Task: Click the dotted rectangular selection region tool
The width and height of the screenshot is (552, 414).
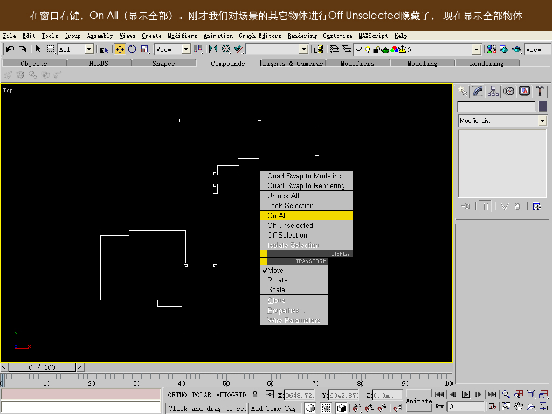Action: point(51,49)
